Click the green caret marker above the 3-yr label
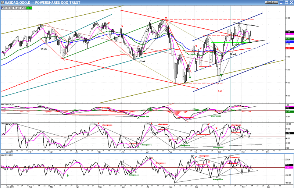294x188 pixels. point(220,75)
